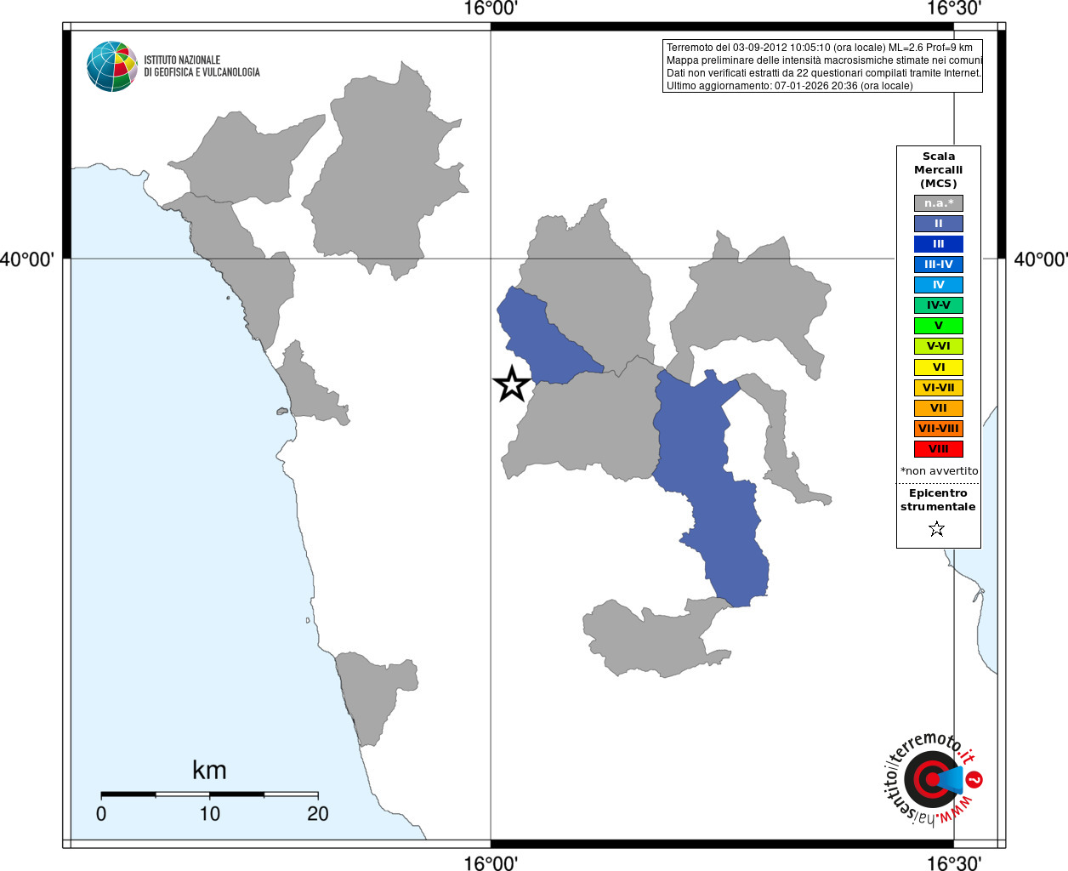
Task: Click the 'Ultimo aggiornamento' timestamp line
Action: pos(790,86)
